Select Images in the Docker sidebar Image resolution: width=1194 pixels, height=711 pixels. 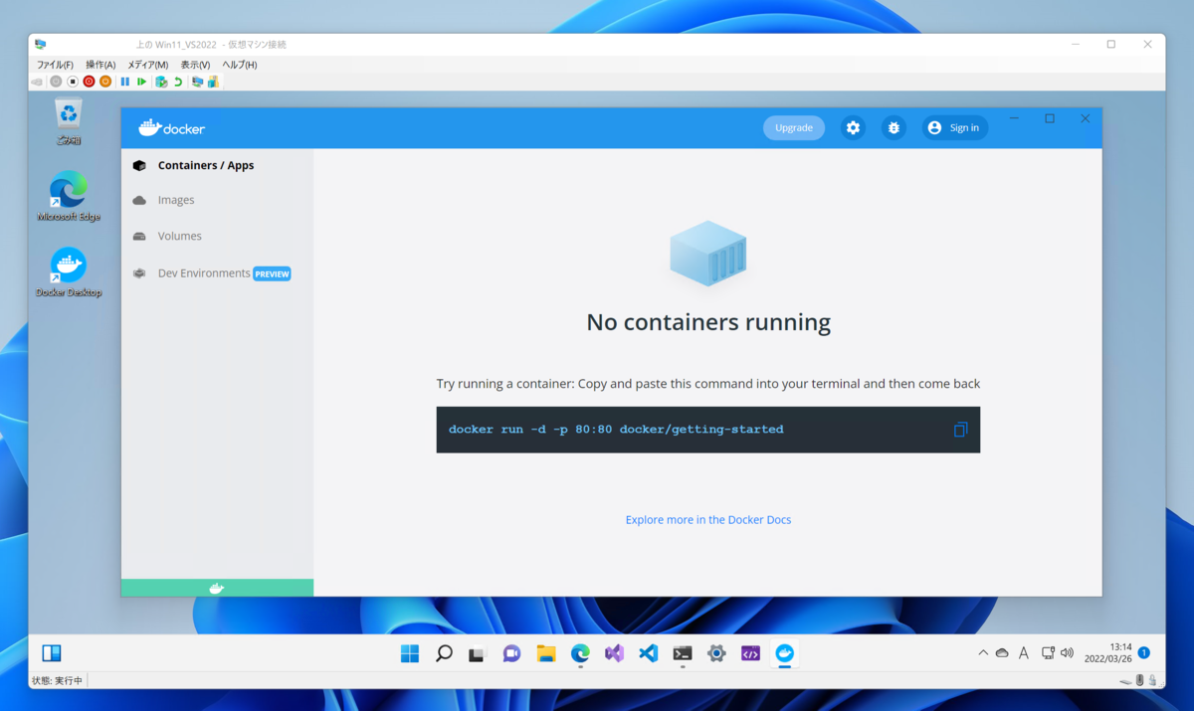[176, 199]
